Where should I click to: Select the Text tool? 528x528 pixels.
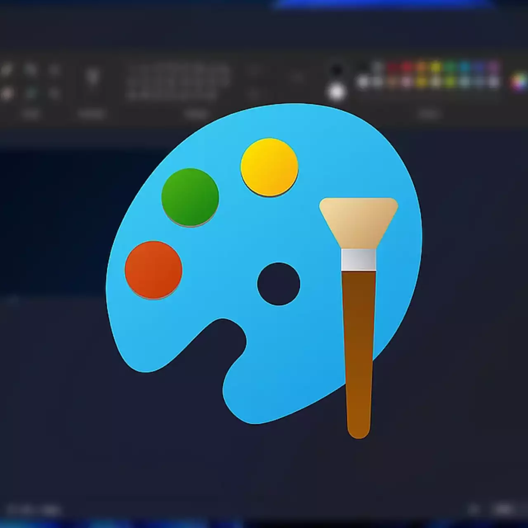[54, 70]
